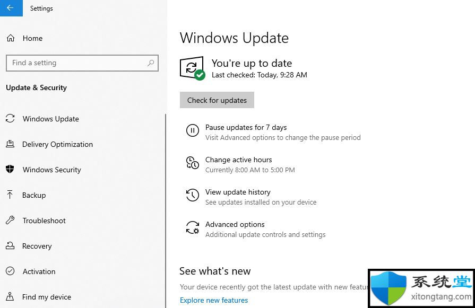475x308 pixels.
Task: Select Troubleshoot in the sidebar
Action: click(44, 221)
